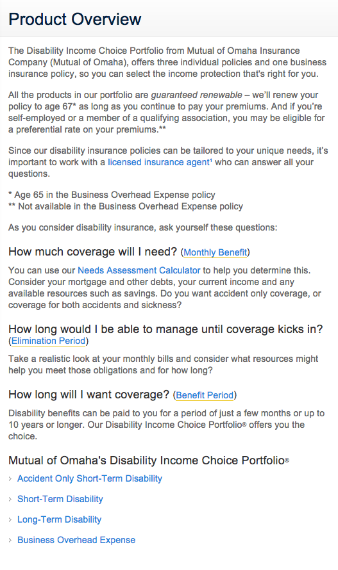The width and height of the screenshot is (338, 570).
Task: Click the 'How much coverage will I need?' heading
Action: point(92,252)
